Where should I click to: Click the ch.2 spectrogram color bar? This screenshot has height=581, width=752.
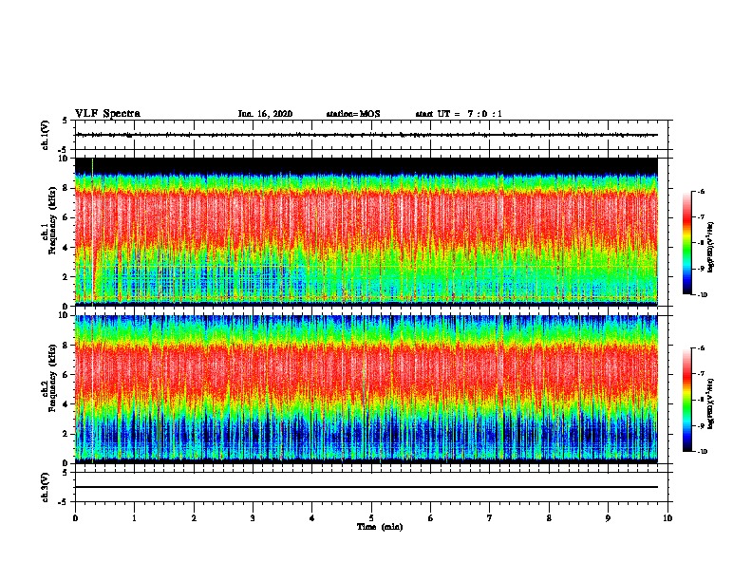pyautogui.click(x=686, y=400)
